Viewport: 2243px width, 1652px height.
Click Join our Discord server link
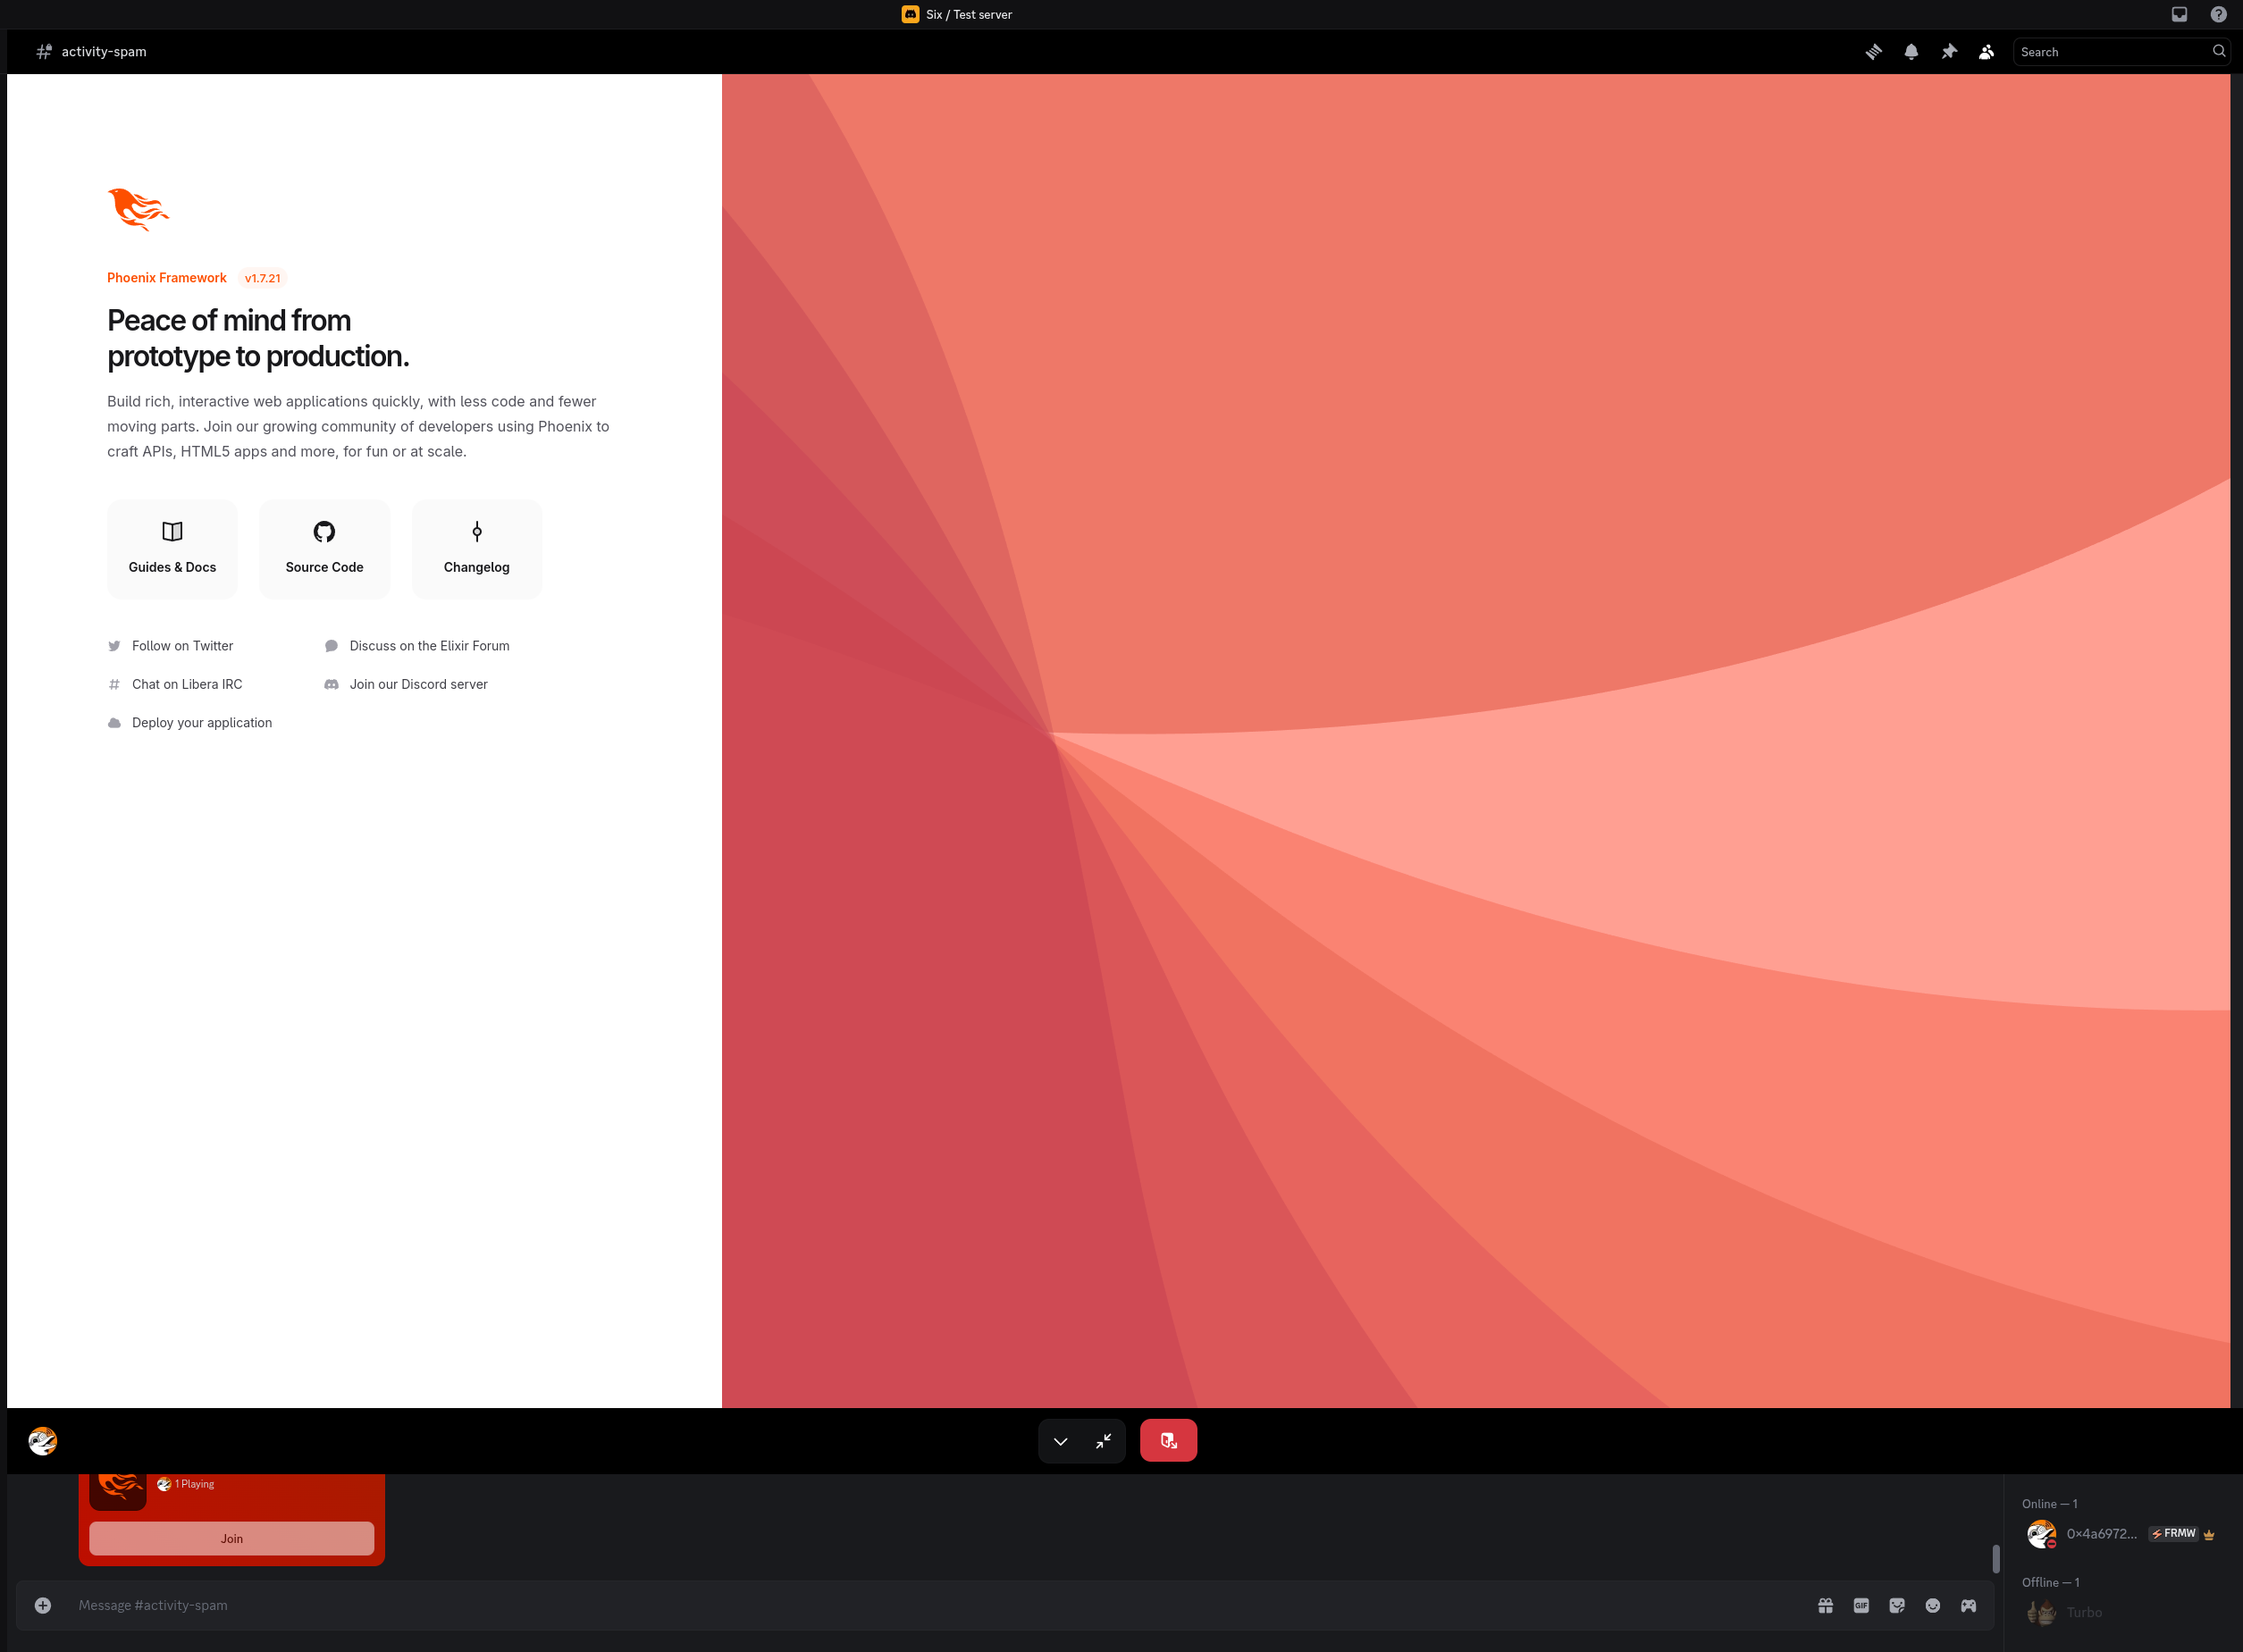click(x=418, y=684)
